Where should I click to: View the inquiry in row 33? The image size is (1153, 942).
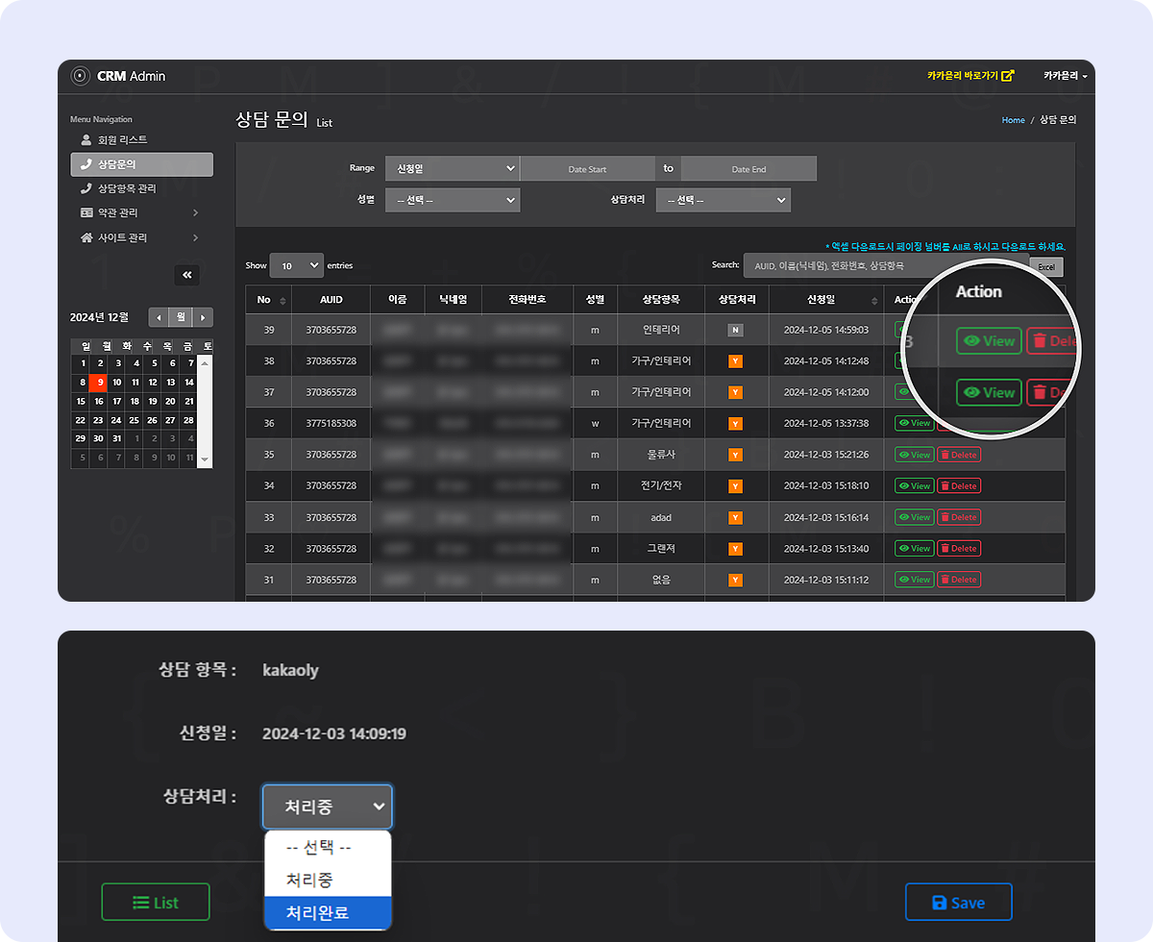coord(915,517)
